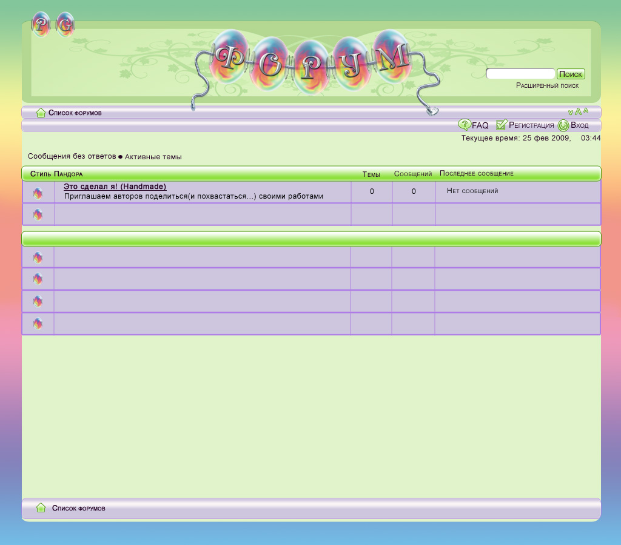Click into the search text field

pos(520,74)
